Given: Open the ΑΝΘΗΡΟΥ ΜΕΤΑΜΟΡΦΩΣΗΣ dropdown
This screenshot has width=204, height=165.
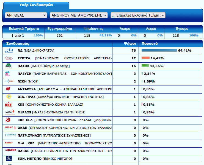Looking at the screenshot, I should click(x=79, y=15).
